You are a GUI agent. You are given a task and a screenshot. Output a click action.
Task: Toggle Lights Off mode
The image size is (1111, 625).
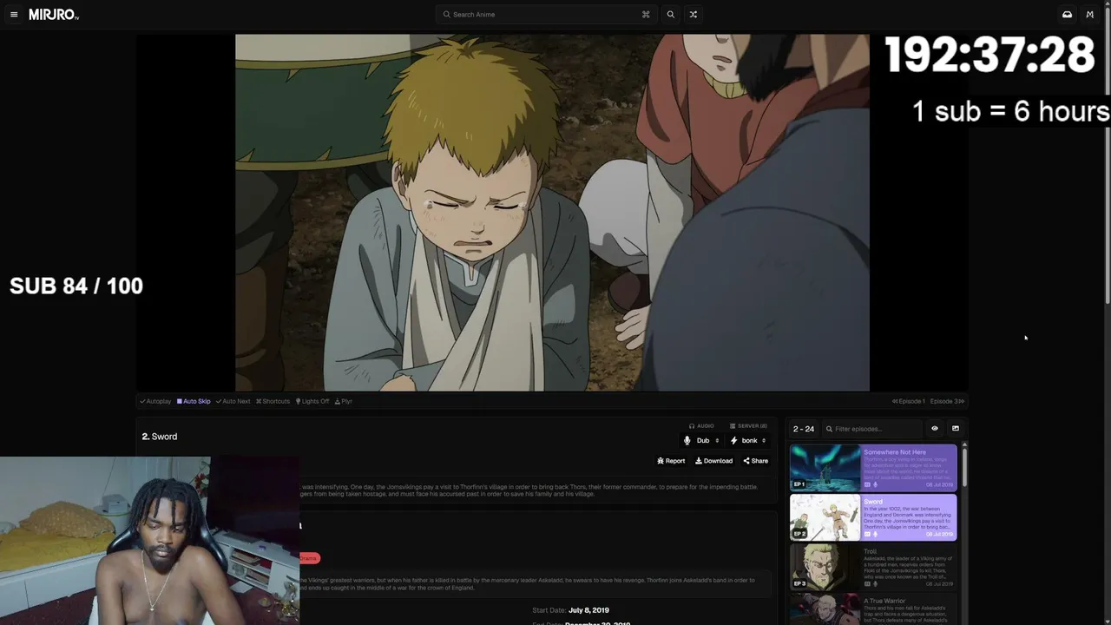tap(312, 401)
